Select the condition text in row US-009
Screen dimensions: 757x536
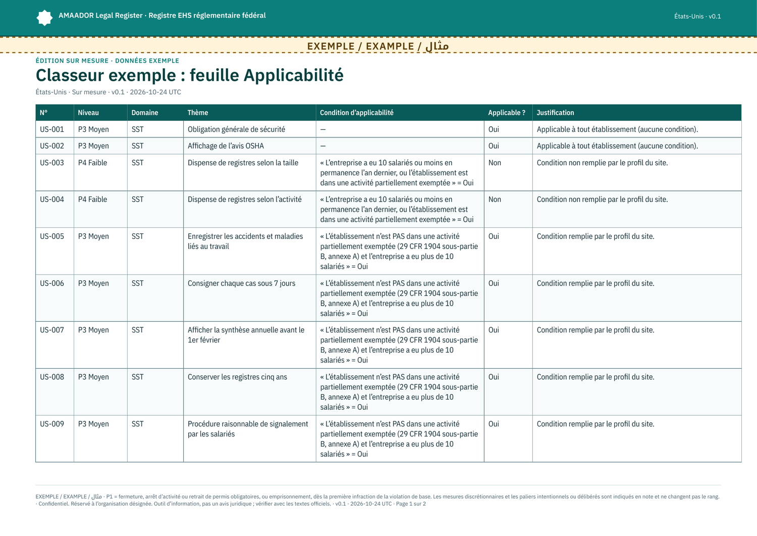click(399, 439)
